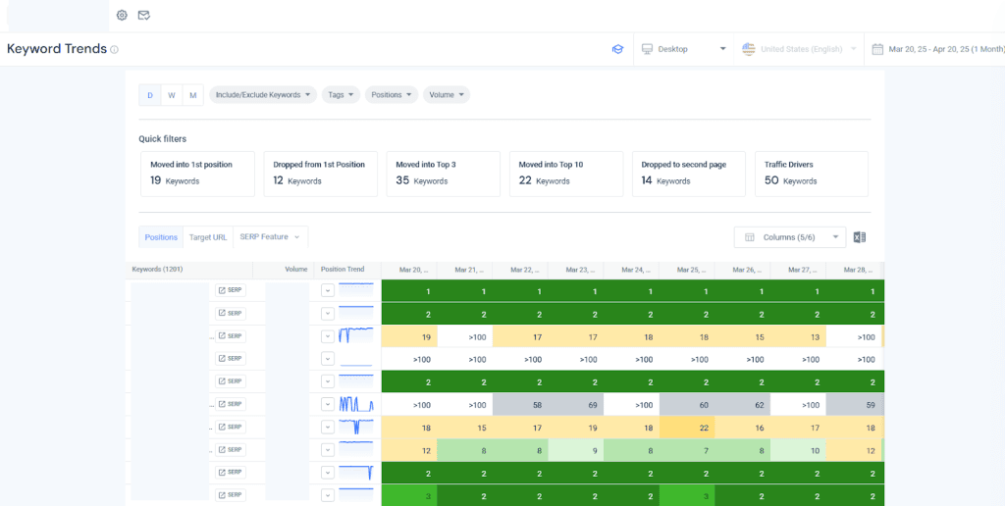Click the mail envelope icon
Screen dimensions: 1005x506
(143, 16)
